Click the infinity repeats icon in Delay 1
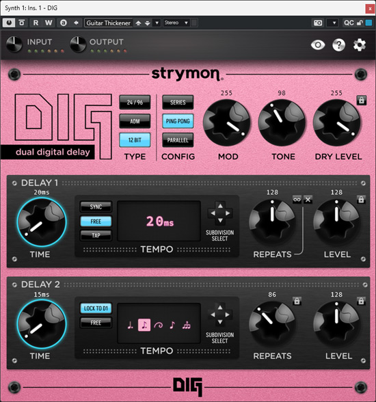The height and width of the screenshot is (402, 376). 297,200
